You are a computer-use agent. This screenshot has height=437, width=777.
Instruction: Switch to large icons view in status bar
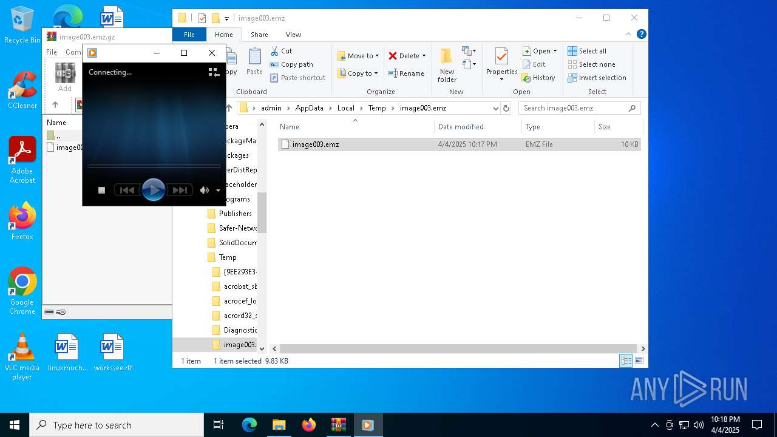(639, 361)
